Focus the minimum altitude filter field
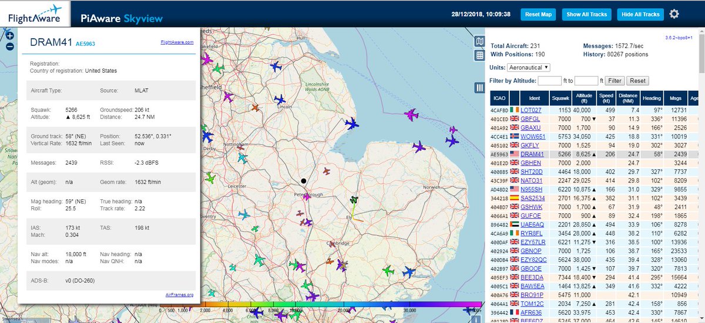Screen dimensions: 705x323 (x=550, y=80)
